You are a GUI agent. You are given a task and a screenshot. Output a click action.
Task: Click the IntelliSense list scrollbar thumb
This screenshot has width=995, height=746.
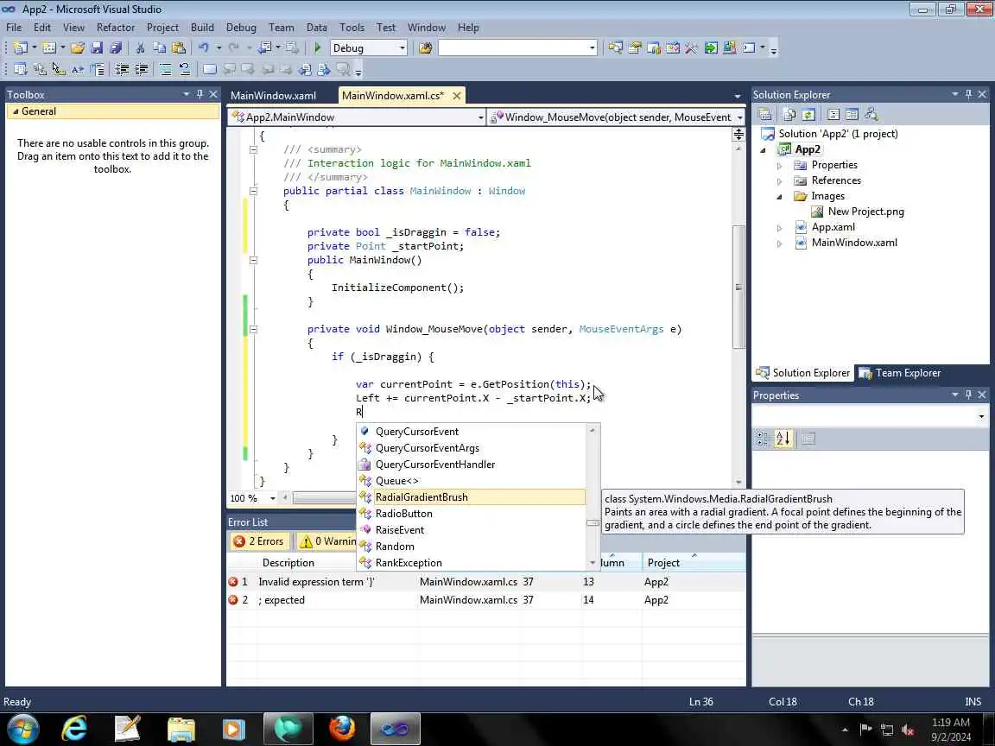[x=593, y=523]
